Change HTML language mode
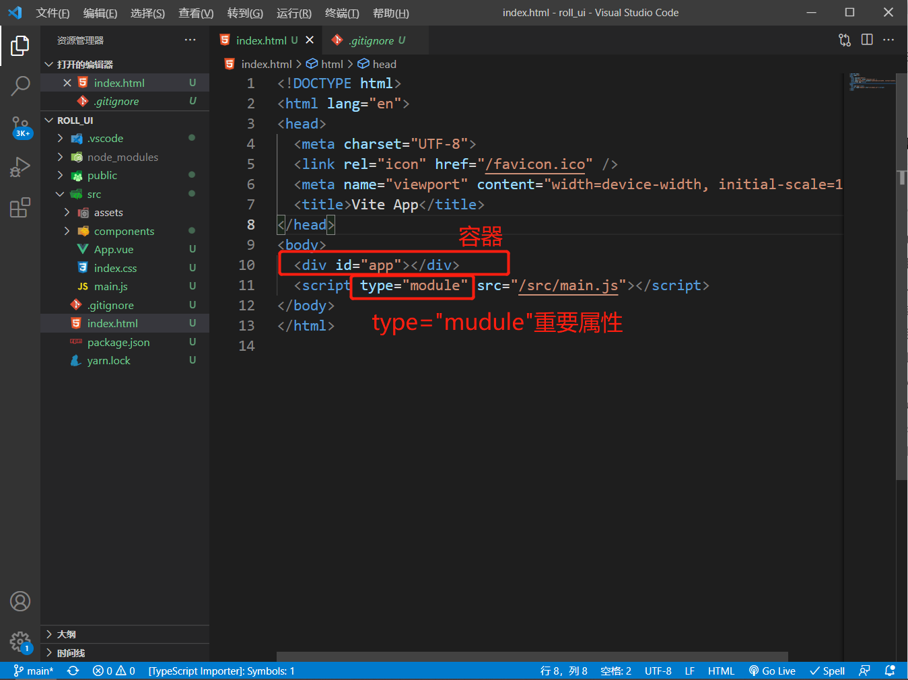Image resolution: width=908 pixels, height=680 pixels. (721, 671)
